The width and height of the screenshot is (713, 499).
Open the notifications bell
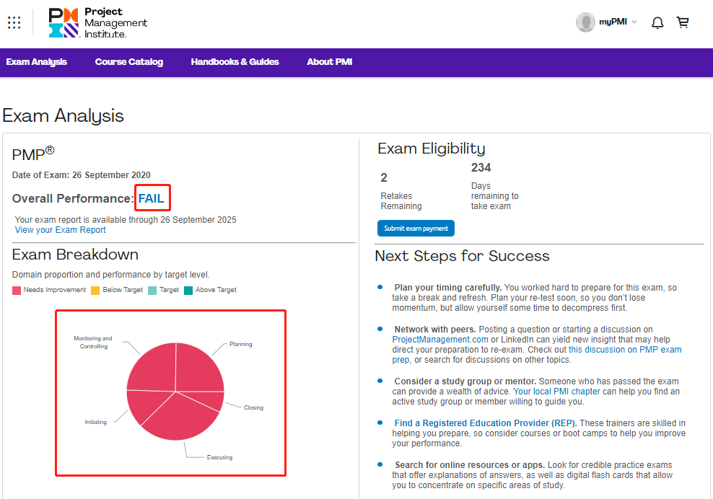pos(657,22)
